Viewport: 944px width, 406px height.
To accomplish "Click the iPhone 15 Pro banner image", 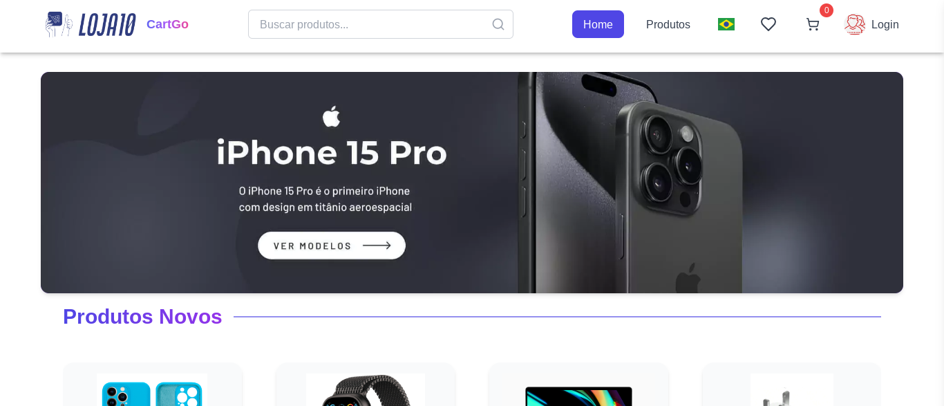I will pyautogui.click(x=622, y=183).
